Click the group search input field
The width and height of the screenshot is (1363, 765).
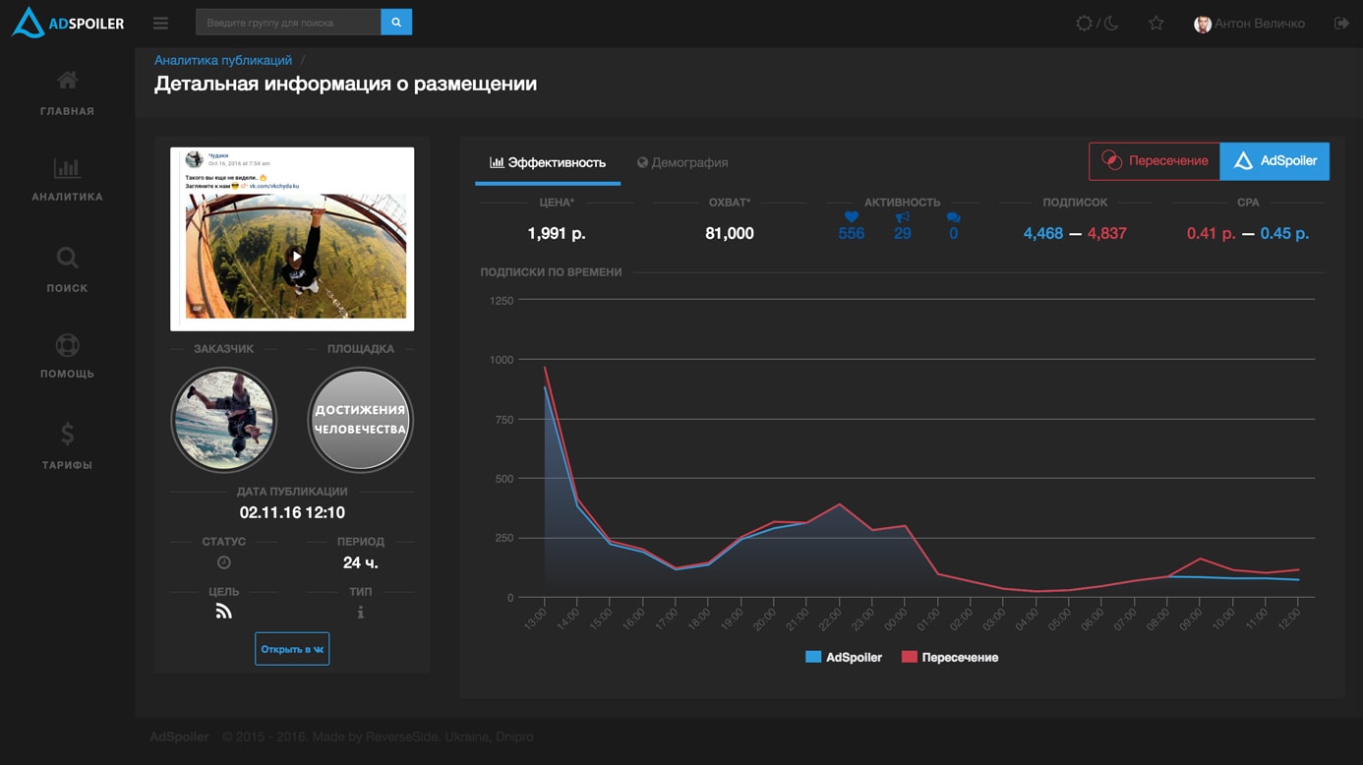288,23
